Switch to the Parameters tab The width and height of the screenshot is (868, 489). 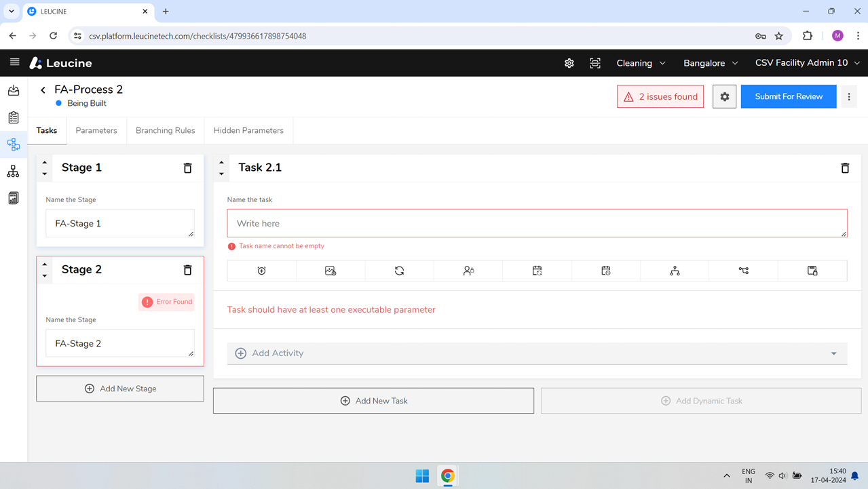(x=96, y=130)
